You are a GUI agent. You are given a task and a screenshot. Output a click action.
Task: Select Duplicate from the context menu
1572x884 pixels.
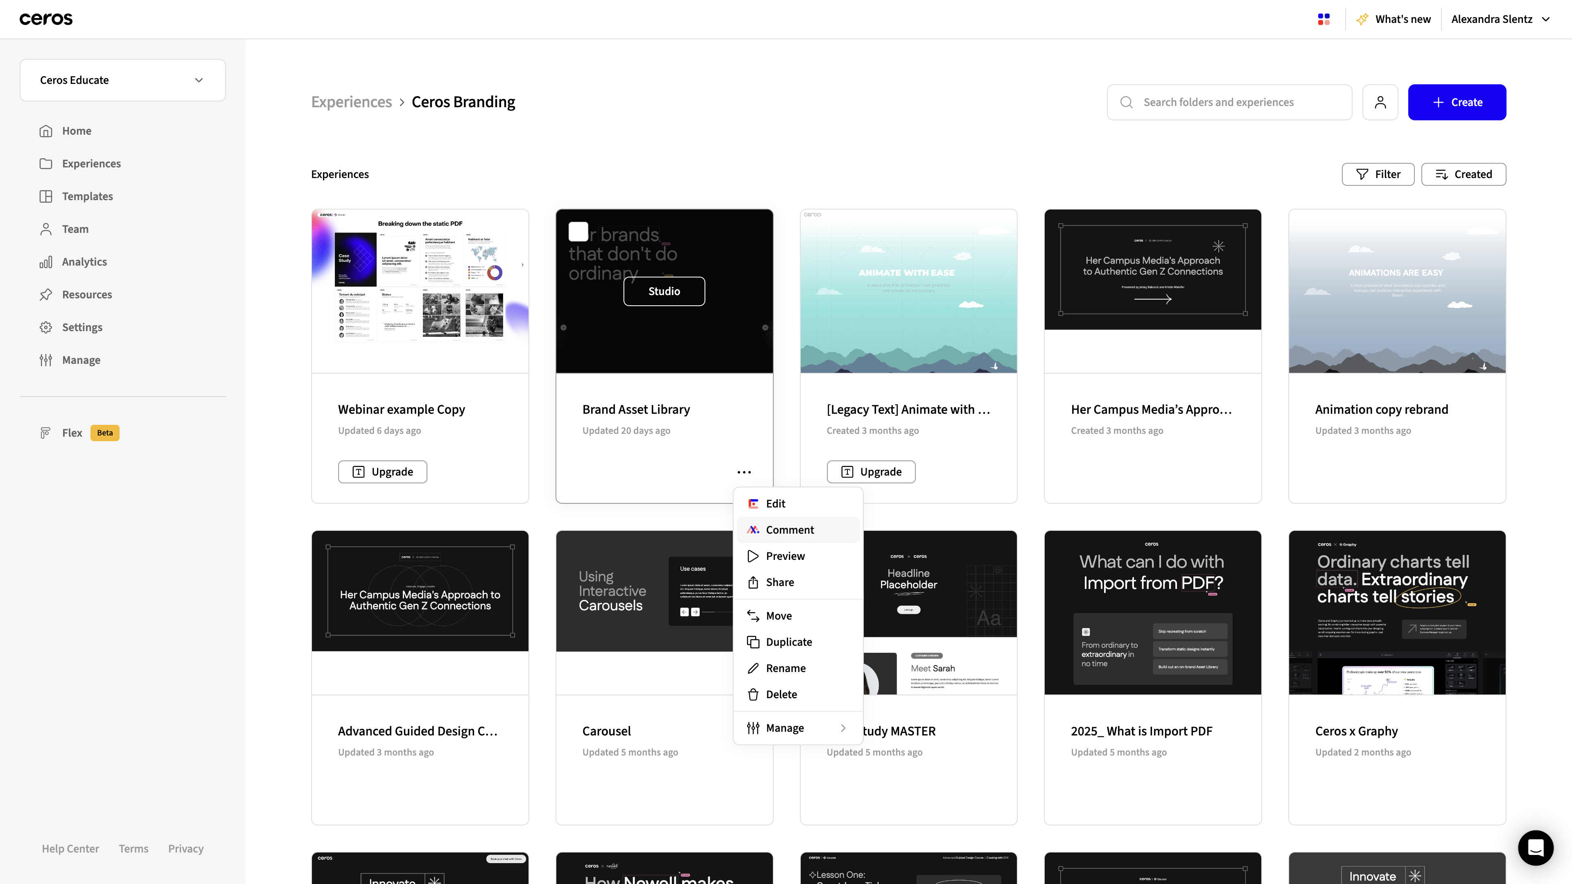[x=797, y=643]
